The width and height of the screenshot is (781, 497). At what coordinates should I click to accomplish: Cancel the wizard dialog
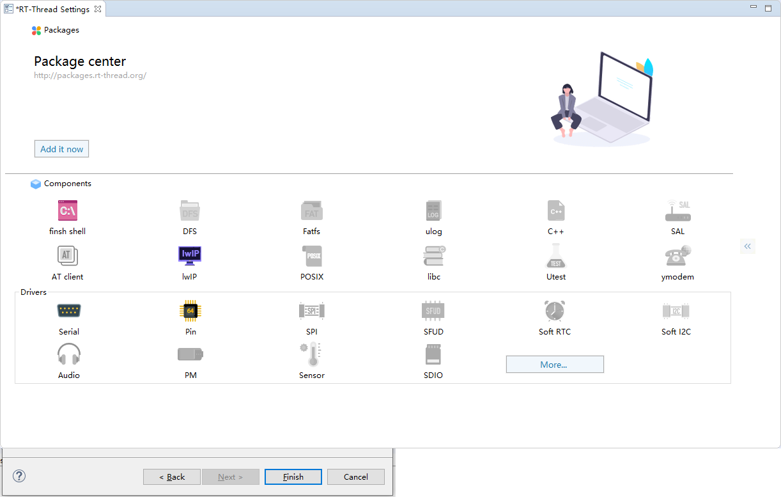point(356,477)
